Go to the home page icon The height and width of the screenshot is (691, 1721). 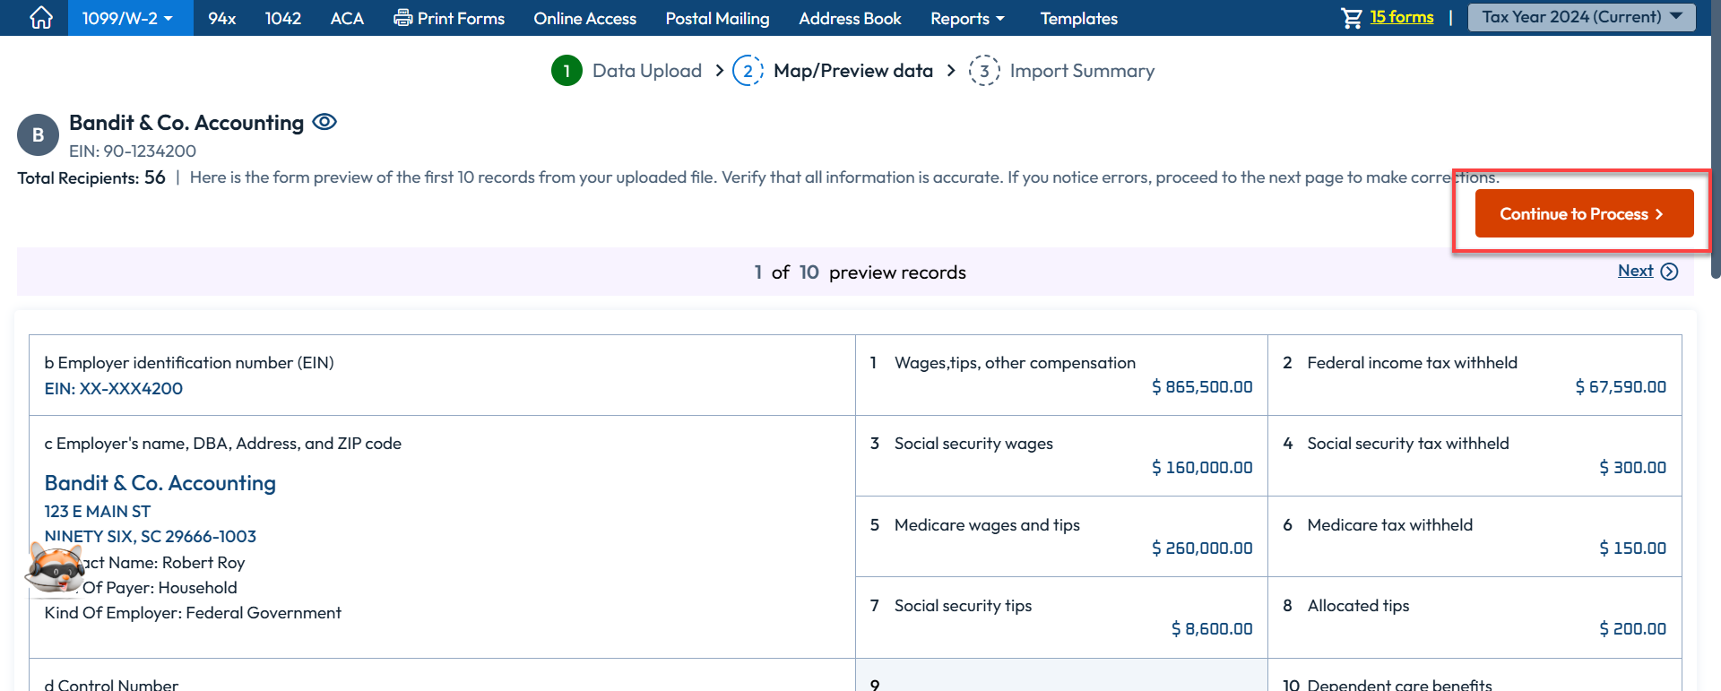pos(41,18)
